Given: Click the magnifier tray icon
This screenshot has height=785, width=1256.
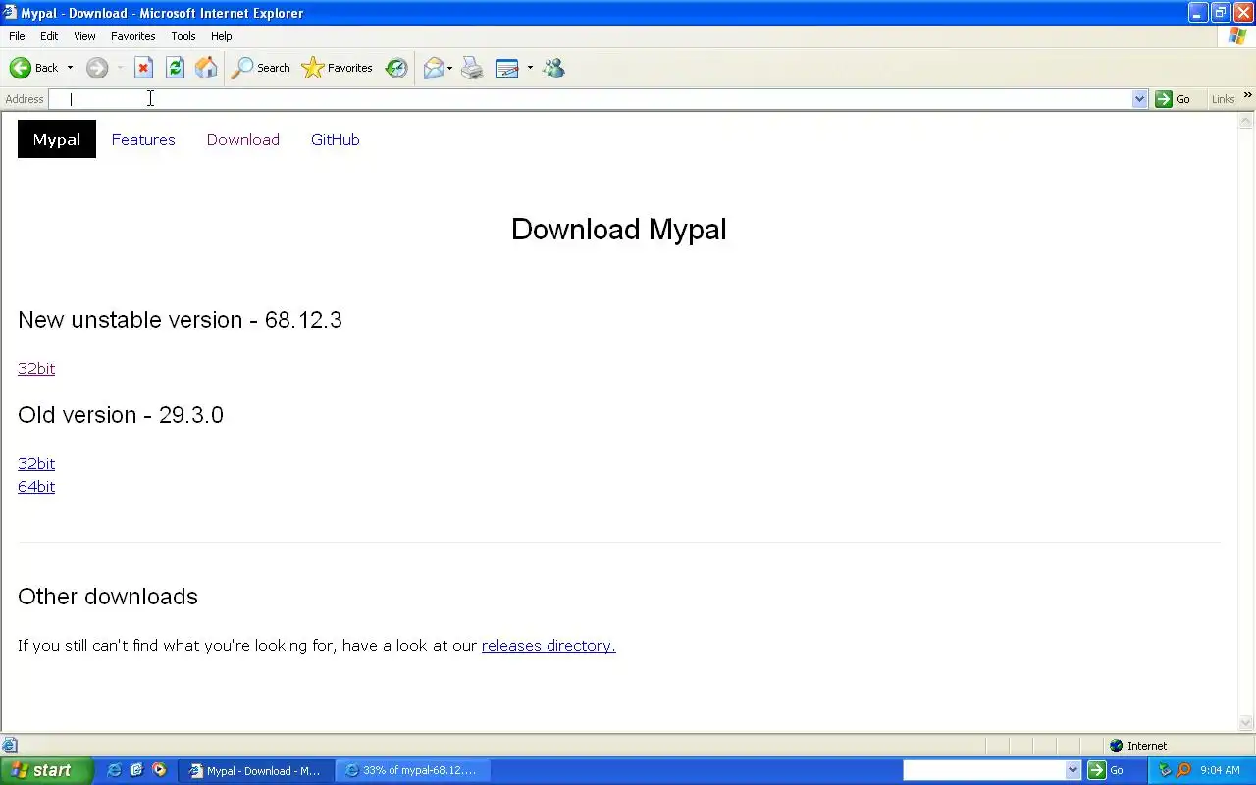Looking at the screenshot, I should click(x=1183, y=770).
